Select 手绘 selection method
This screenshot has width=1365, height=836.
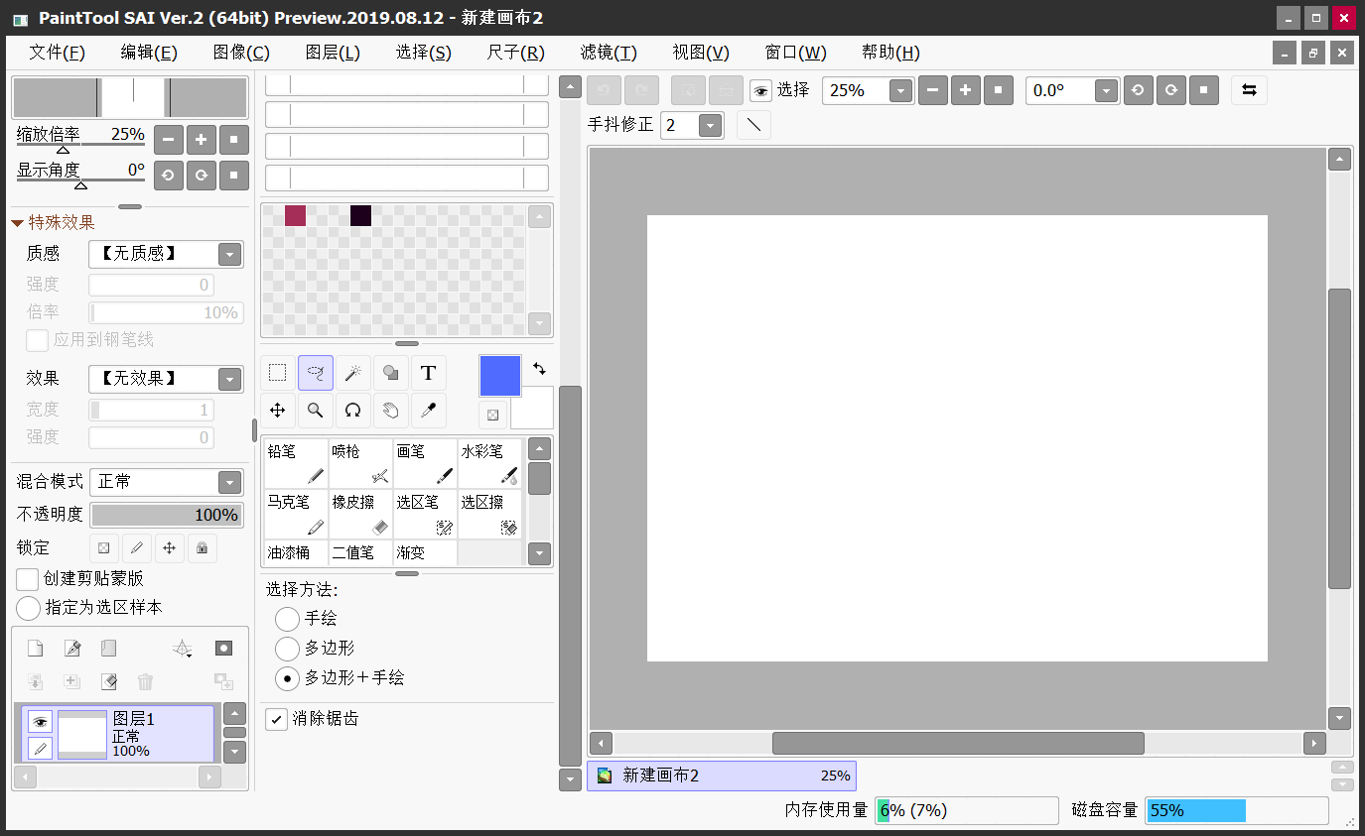(x=287, y=619)
